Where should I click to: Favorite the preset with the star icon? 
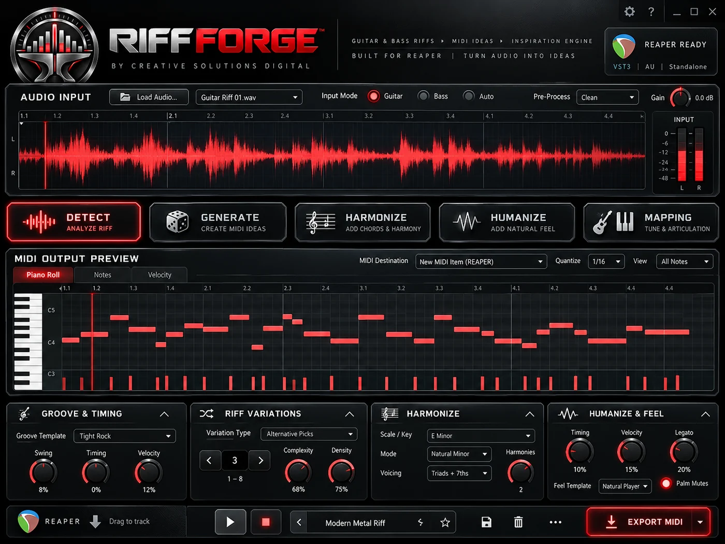(445, 522)
